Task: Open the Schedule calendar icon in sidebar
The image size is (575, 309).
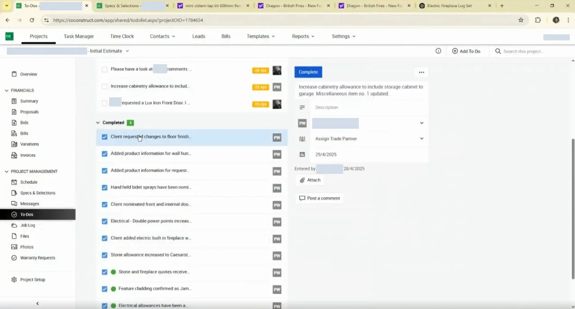Action: (x=14, y=182)
